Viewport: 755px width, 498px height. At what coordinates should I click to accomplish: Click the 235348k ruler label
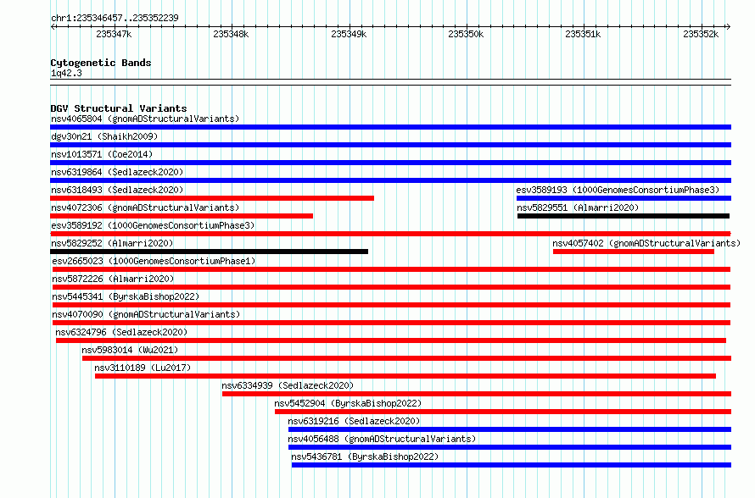pos(231,34)
